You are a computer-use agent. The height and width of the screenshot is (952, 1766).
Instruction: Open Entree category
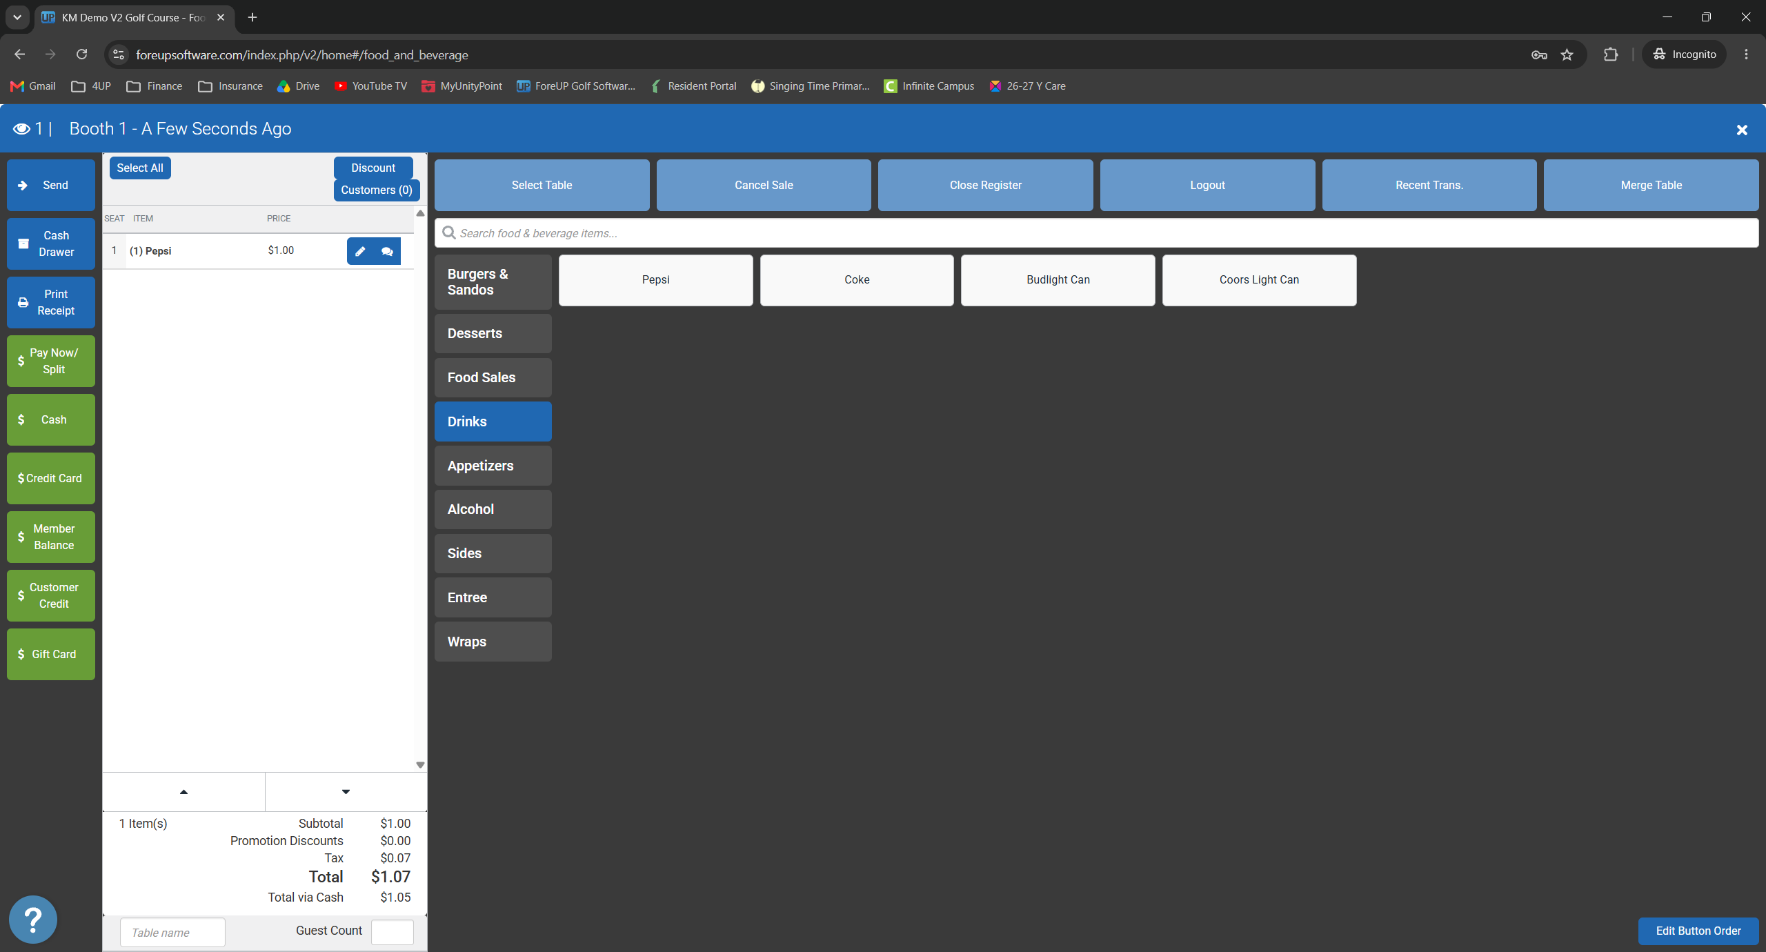click(493, 597)
